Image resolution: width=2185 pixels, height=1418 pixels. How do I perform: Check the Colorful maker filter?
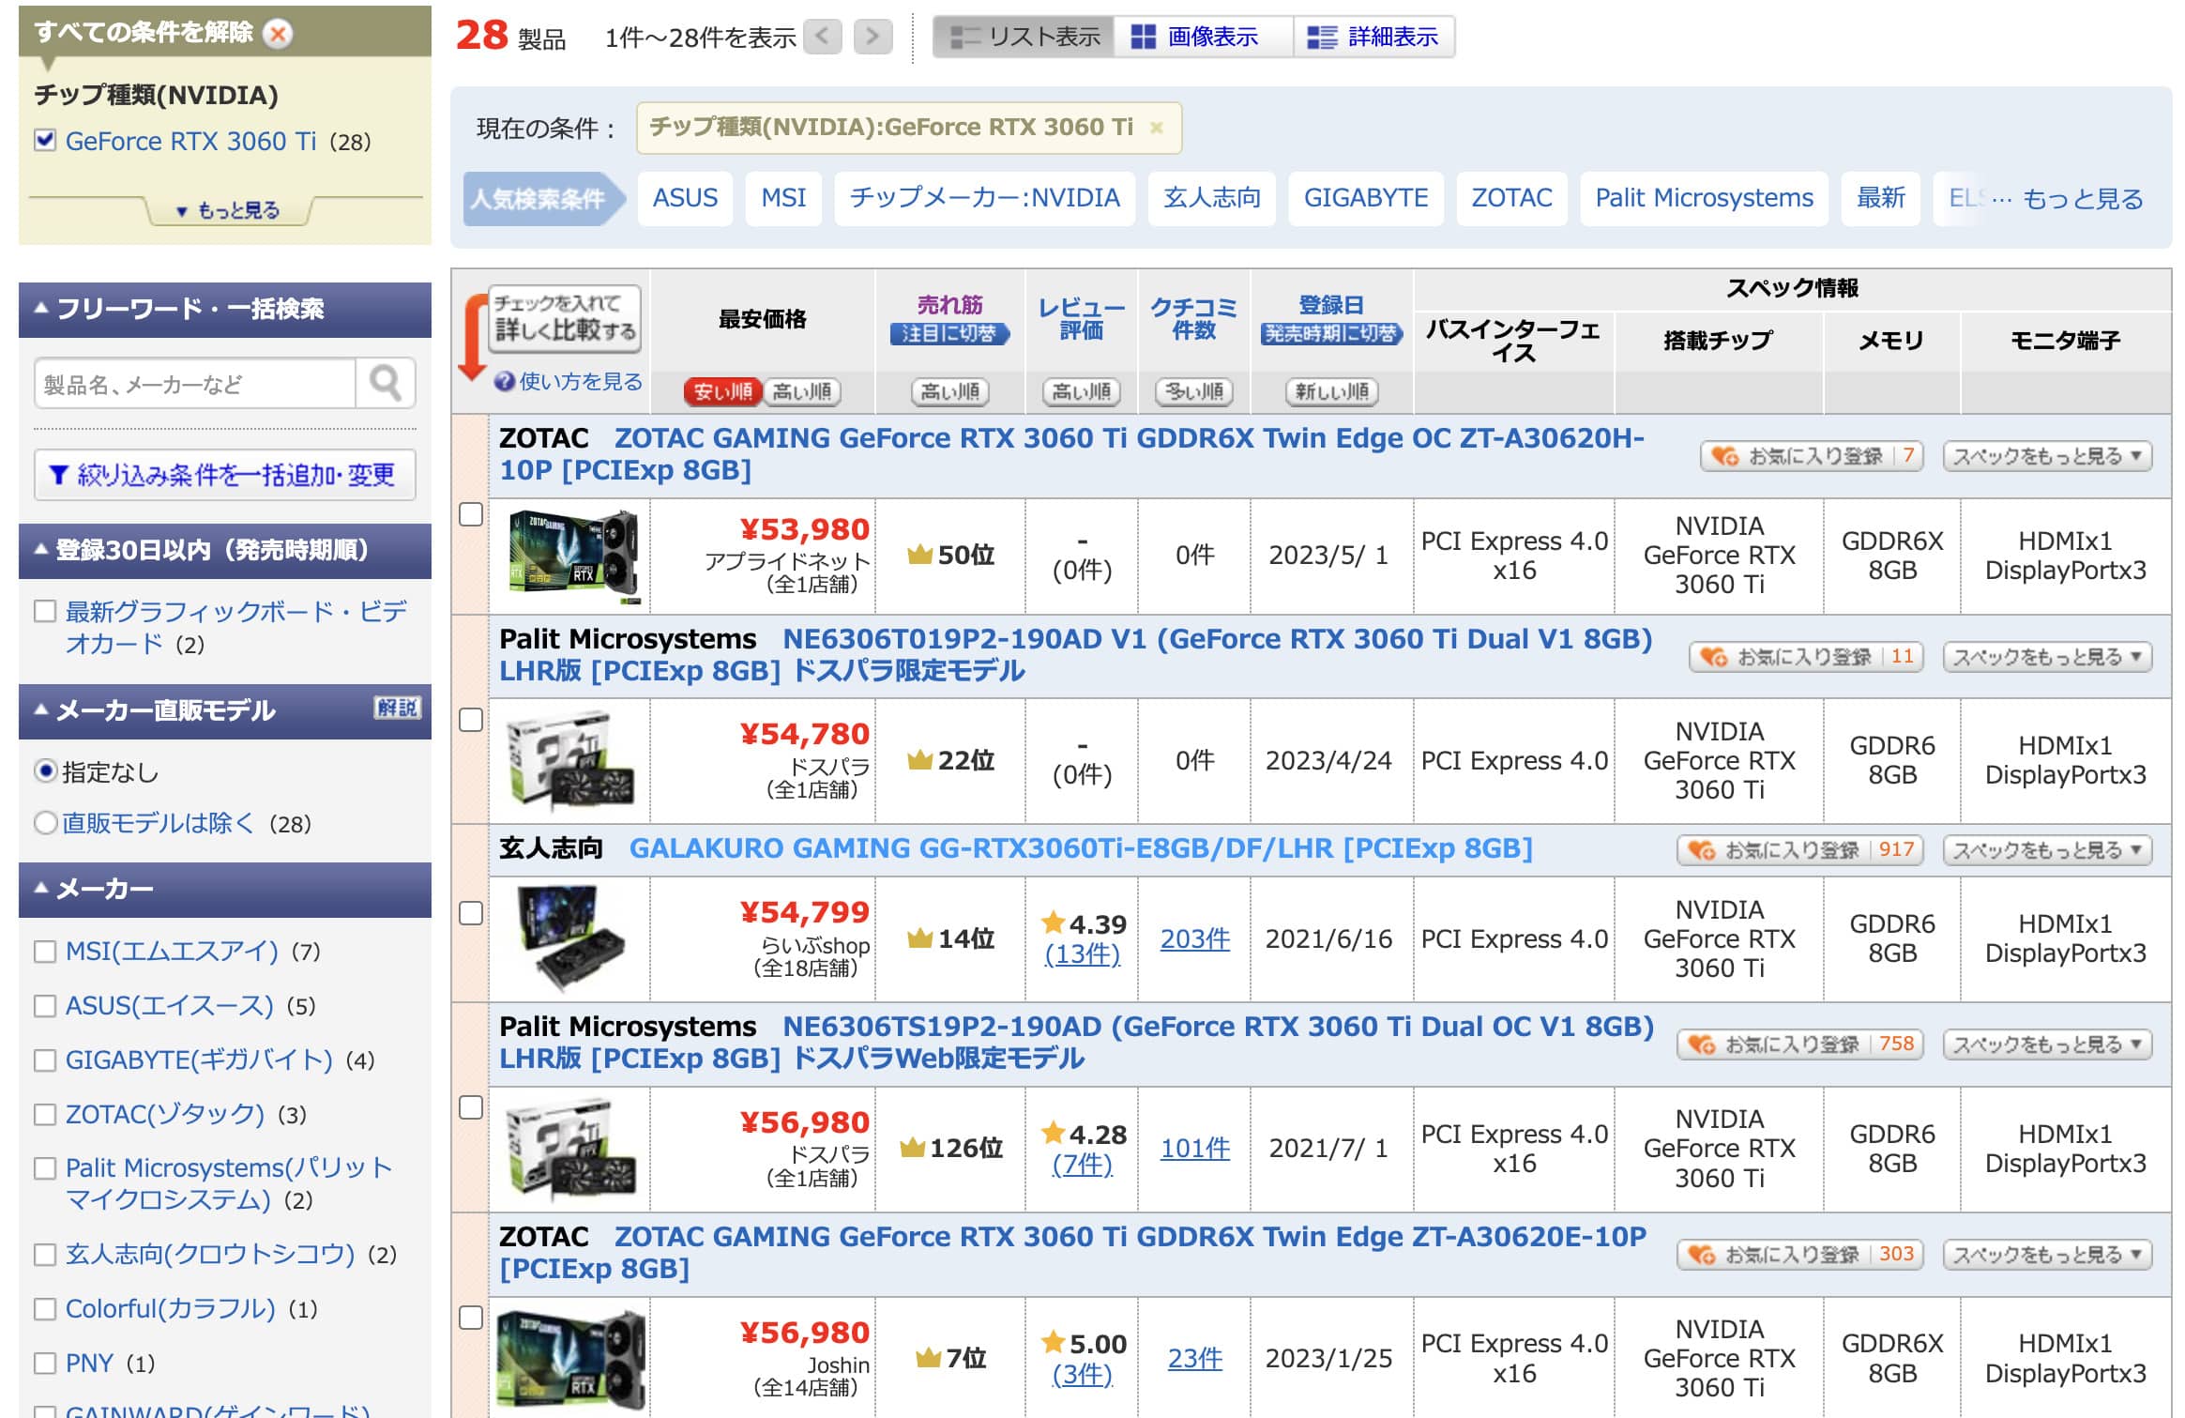click(44, 1309)
